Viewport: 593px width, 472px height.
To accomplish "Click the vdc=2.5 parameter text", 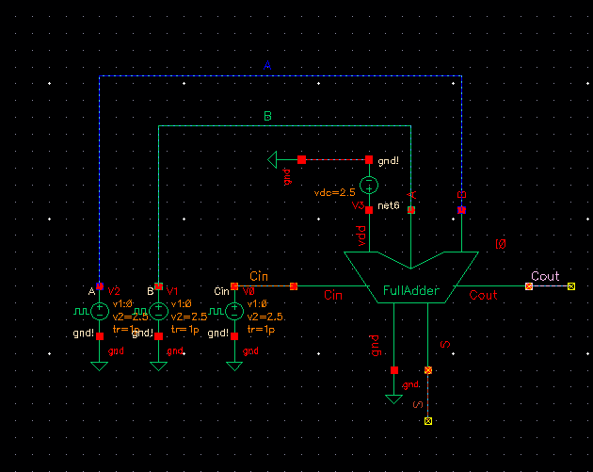I will pyautogui.click(x=335, y=192).
